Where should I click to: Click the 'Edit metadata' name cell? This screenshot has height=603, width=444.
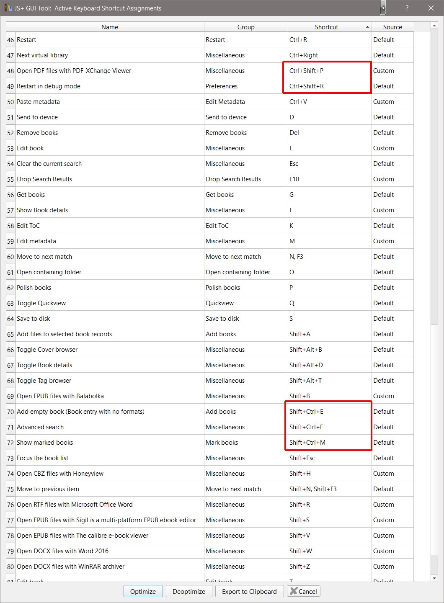110,241
